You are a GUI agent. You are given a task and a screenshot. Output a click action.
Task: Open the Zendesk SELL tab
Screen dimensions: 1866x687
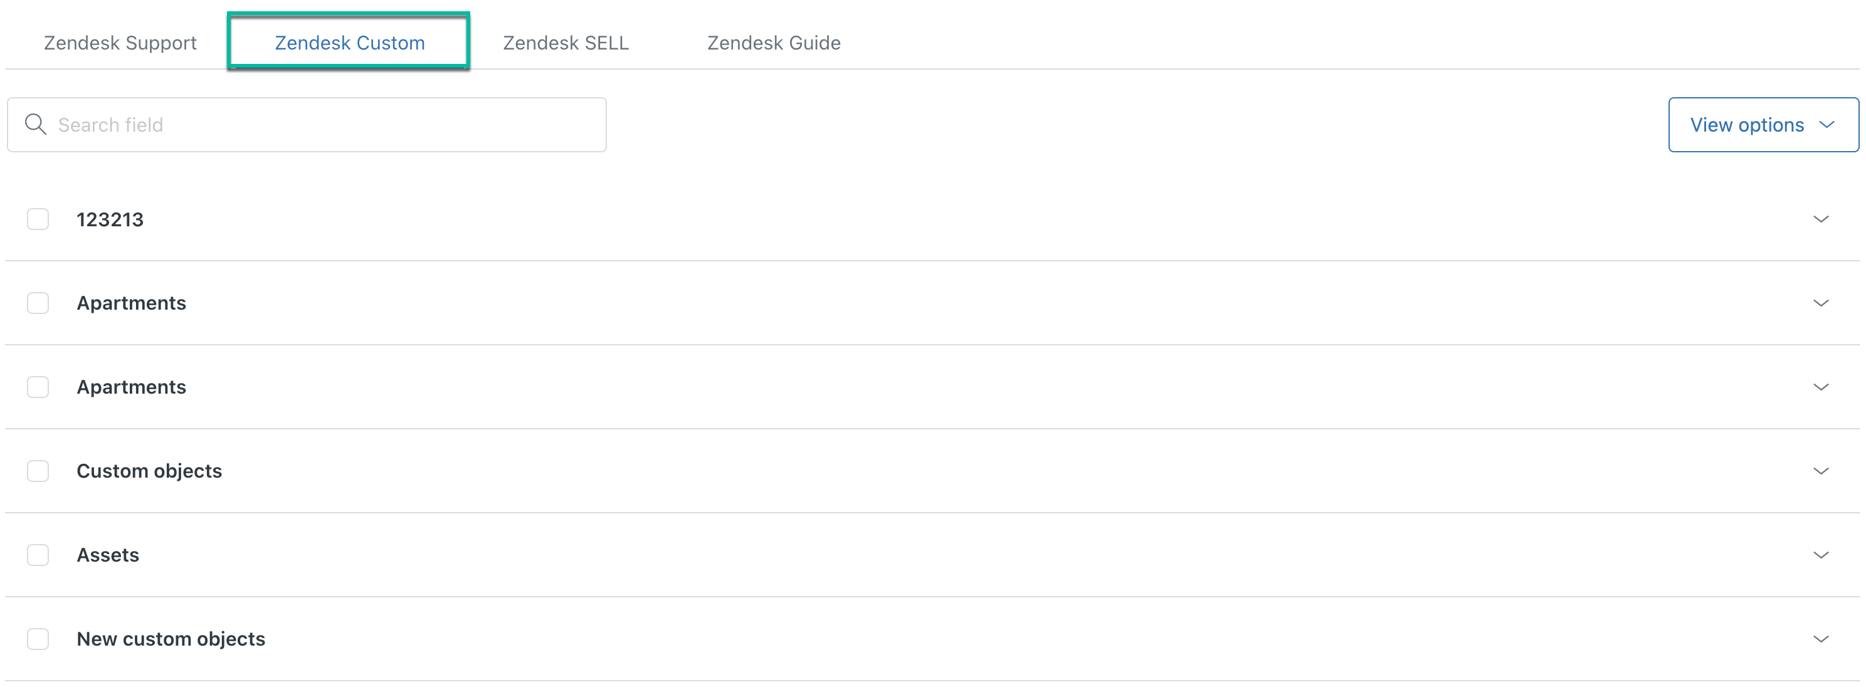(566, 42)
